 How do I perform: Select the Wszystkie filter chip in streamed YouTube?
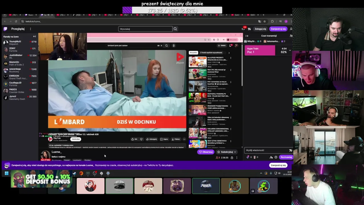click(193, 53)
